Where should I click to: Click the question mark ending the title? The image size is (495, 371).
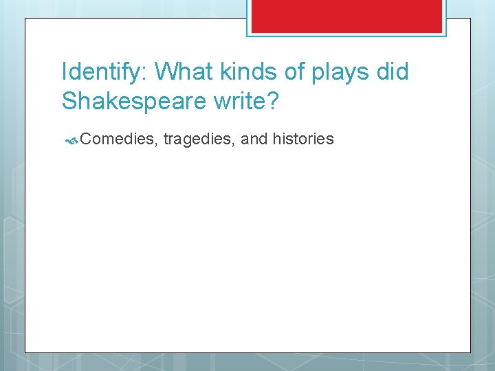(273, 100)
